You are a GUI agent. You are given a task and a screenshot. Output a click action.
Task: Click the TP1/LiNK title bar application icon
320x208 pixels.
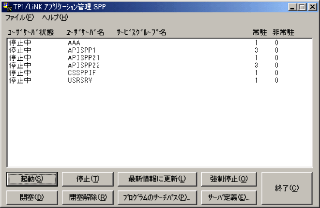(x=7, y=7)
